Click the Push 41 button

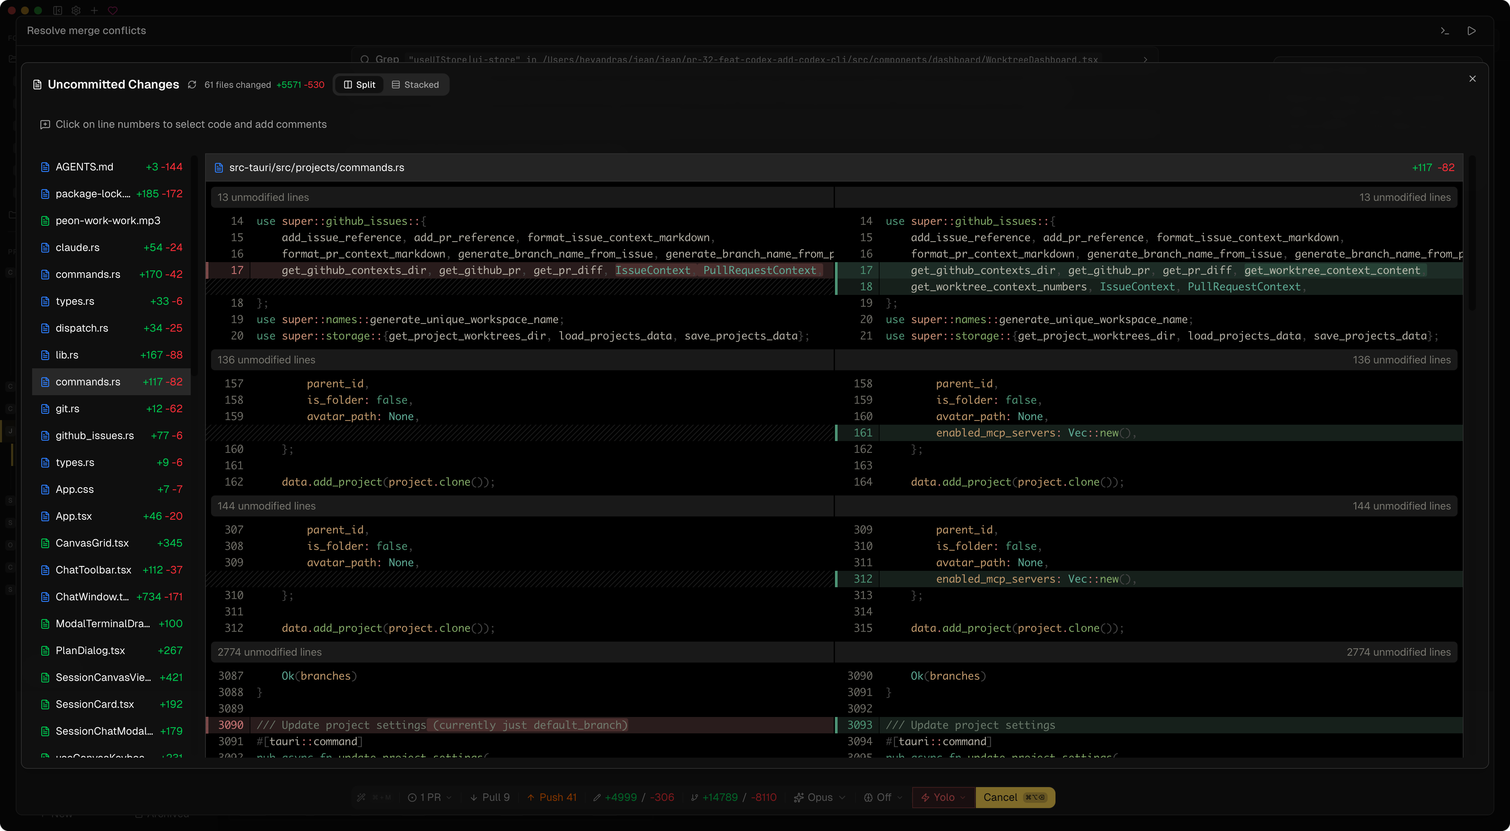(552, 798)
